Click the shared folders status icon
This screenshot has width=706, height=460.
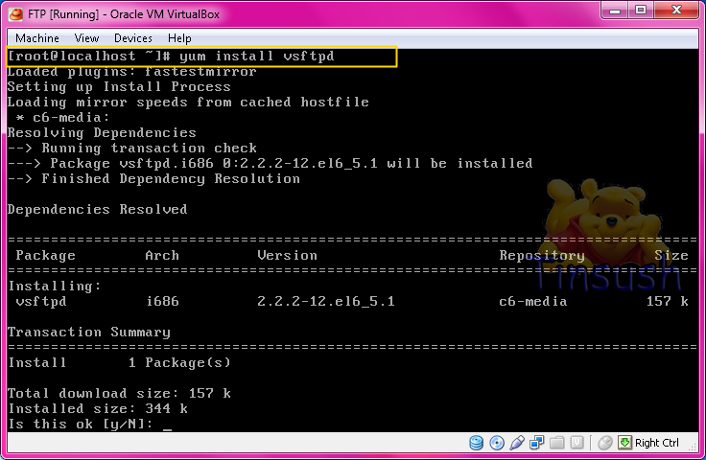pos(557,443)
